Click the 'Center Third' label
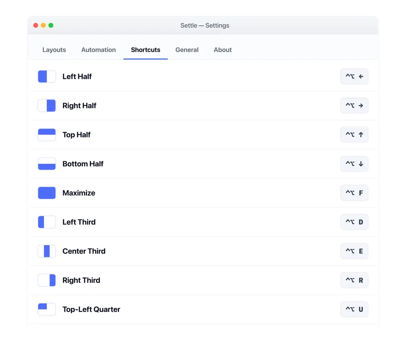 (84, 251)
